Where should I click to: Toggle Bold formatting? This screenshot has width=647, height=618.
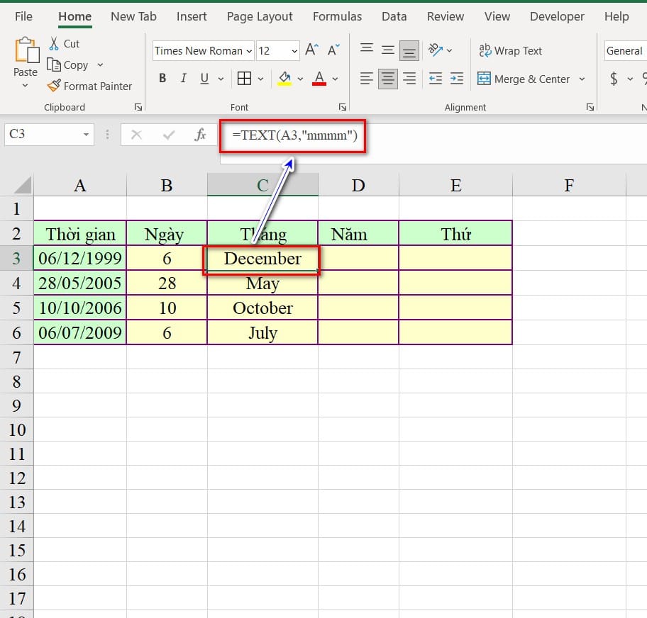(162, 79)
